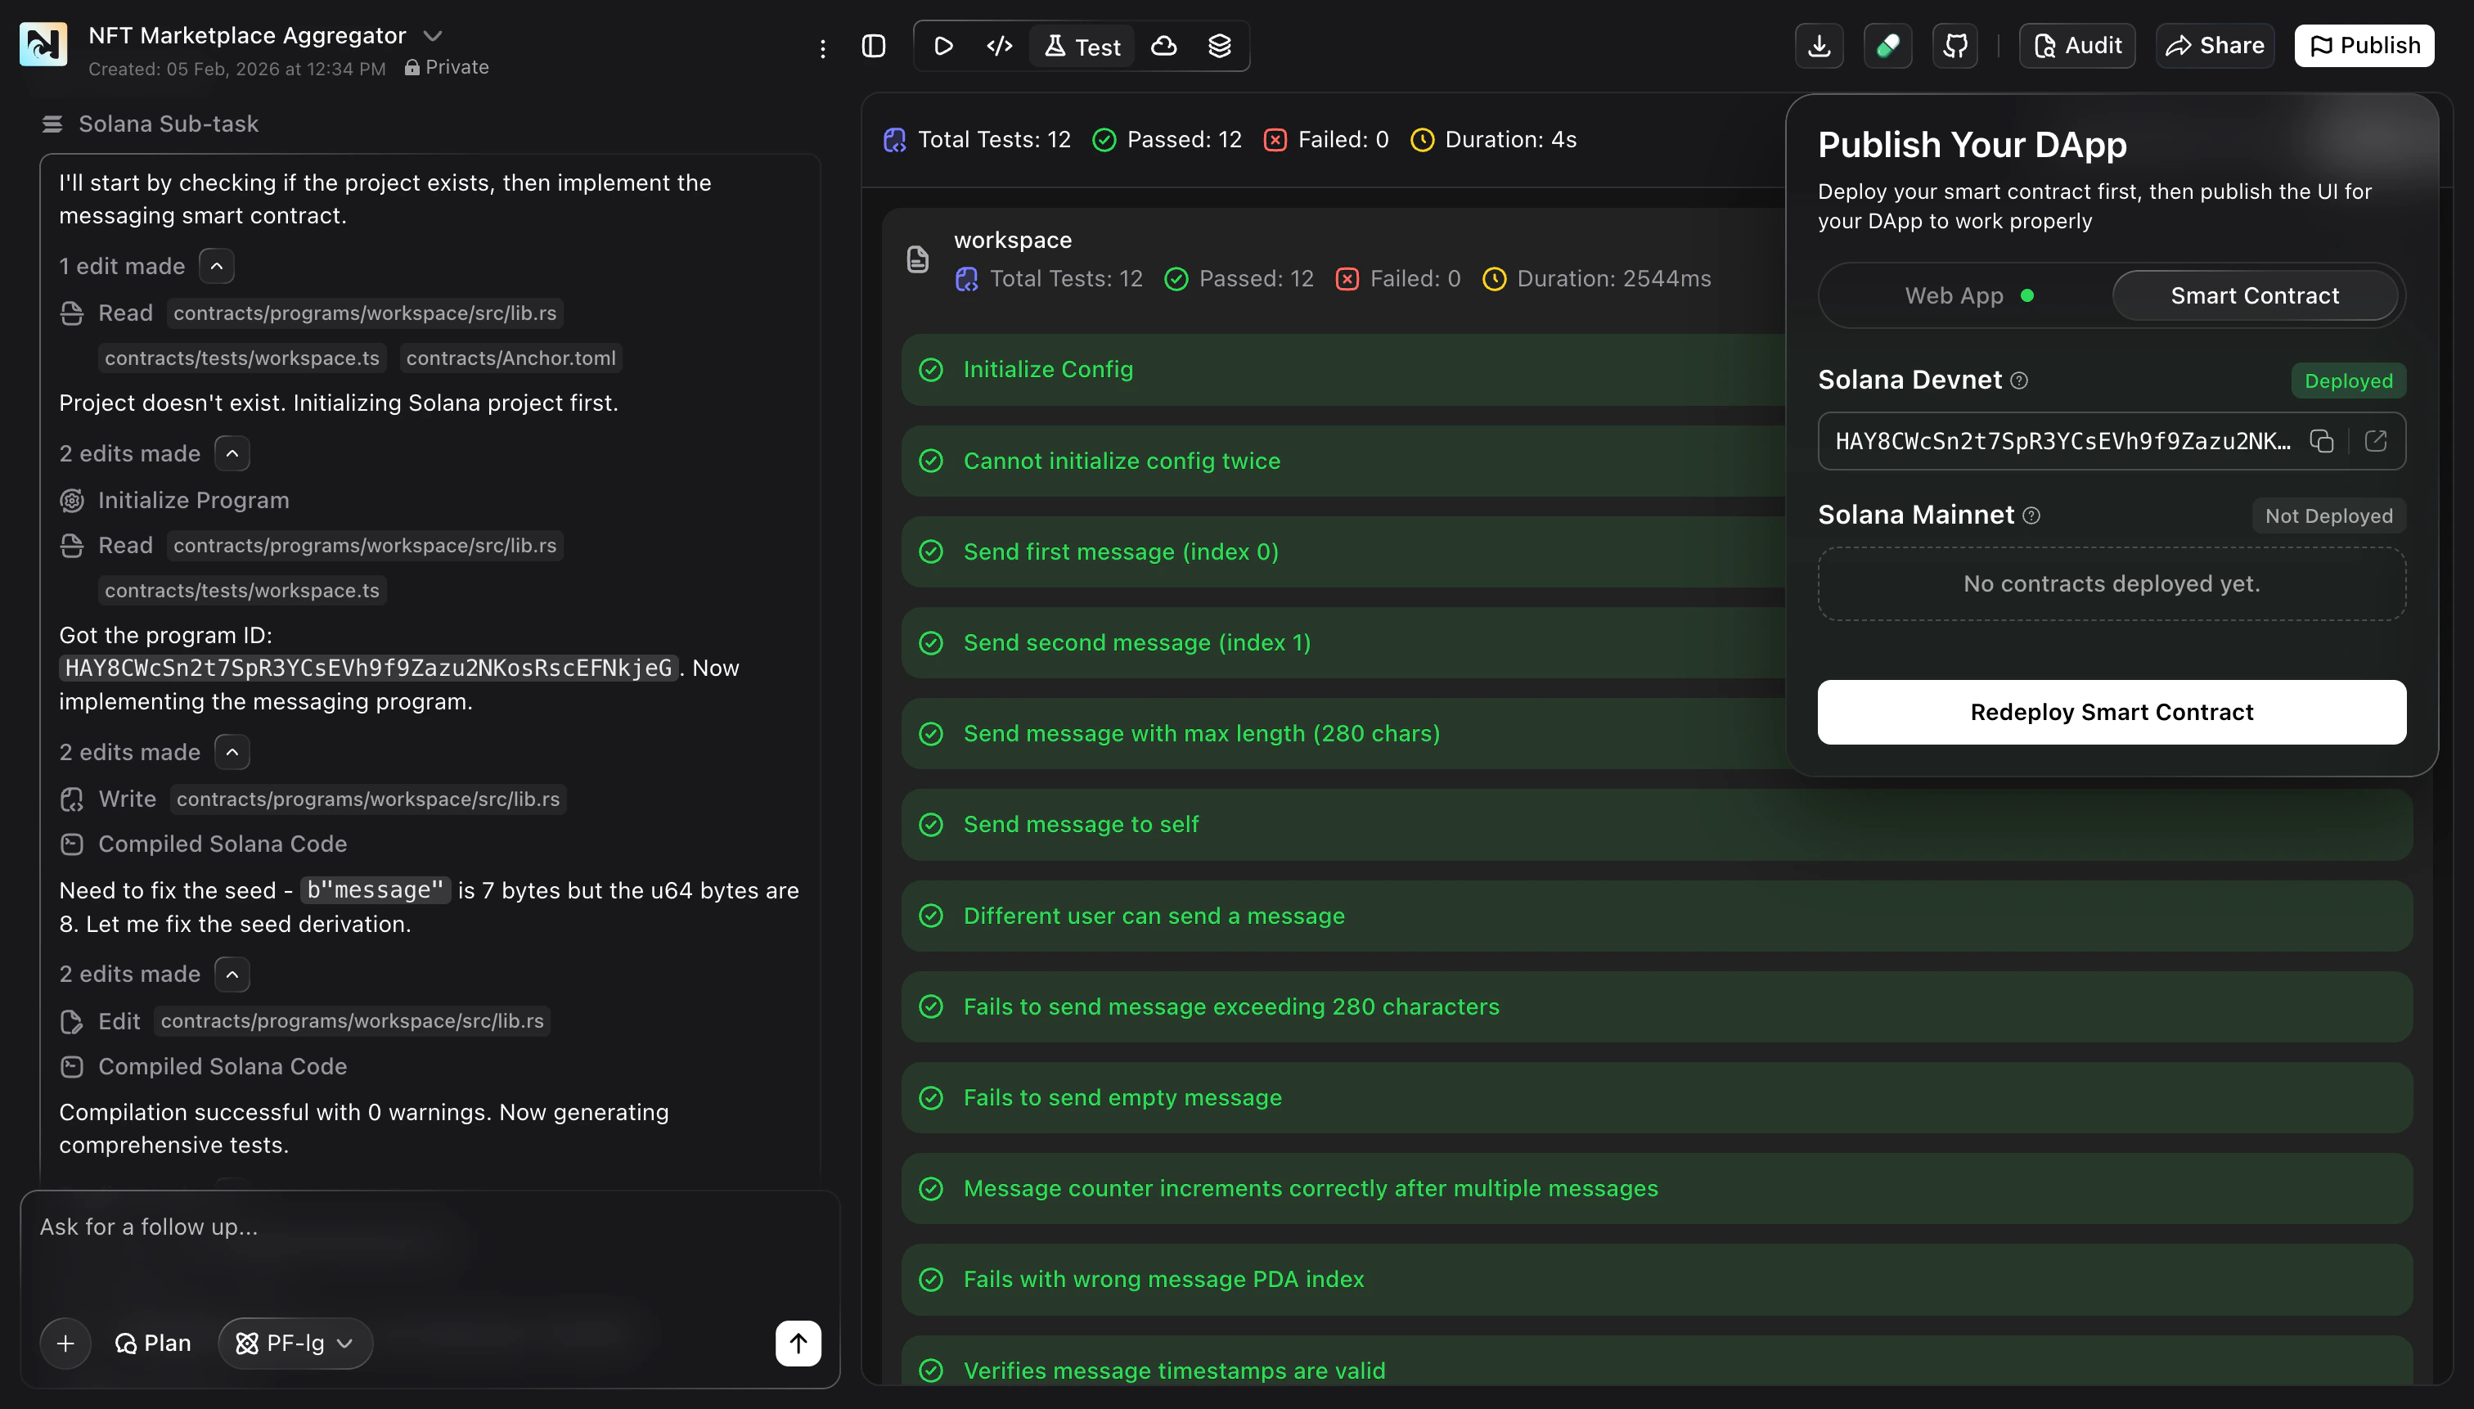
Task: Open the Code view icon
Action: 998,46
